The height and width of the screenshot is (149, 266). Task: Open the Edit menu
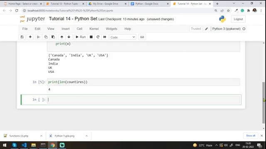click(x=37, y=29)
